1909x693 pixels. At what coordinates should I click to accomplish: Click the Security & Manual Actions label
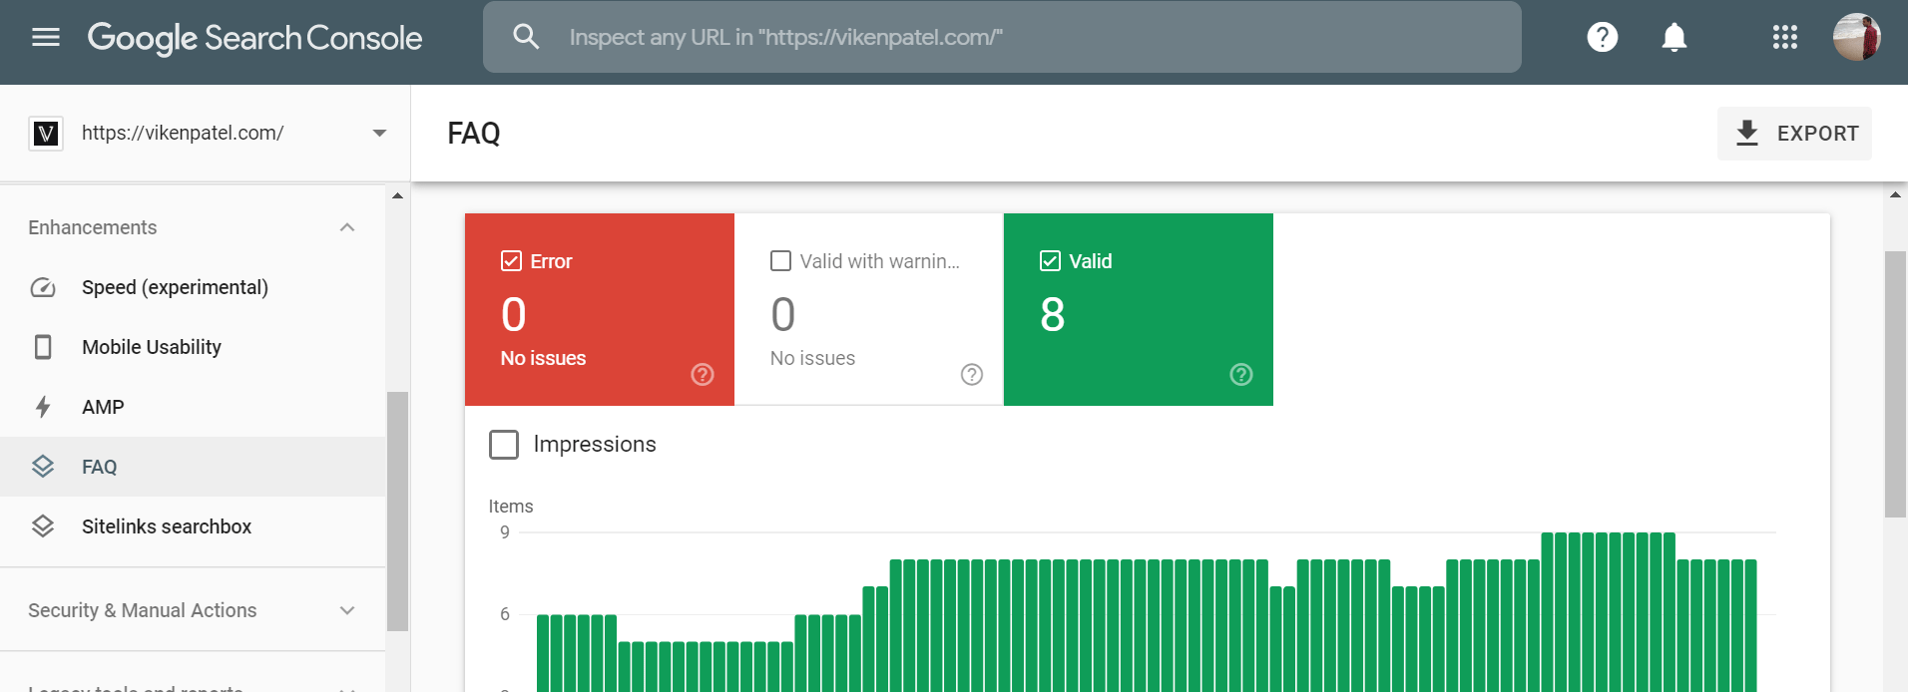click(x=142, y=610)
